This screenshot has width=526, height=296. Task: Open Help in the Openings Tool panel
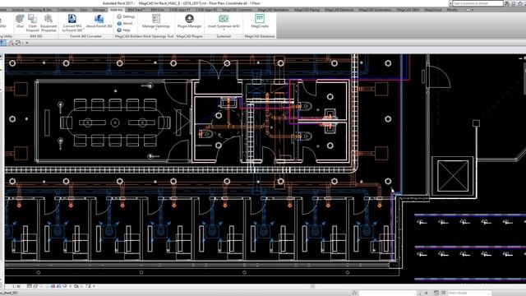point(124,30)
